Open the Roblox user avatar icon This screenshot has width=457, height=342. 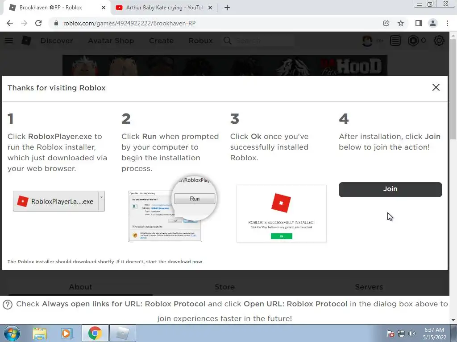click(x=367, y=41)
